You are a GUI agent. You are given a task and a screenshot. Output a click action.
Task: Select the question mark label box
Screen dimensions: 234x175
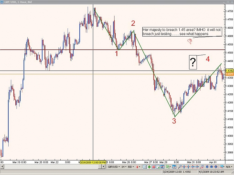193,62
